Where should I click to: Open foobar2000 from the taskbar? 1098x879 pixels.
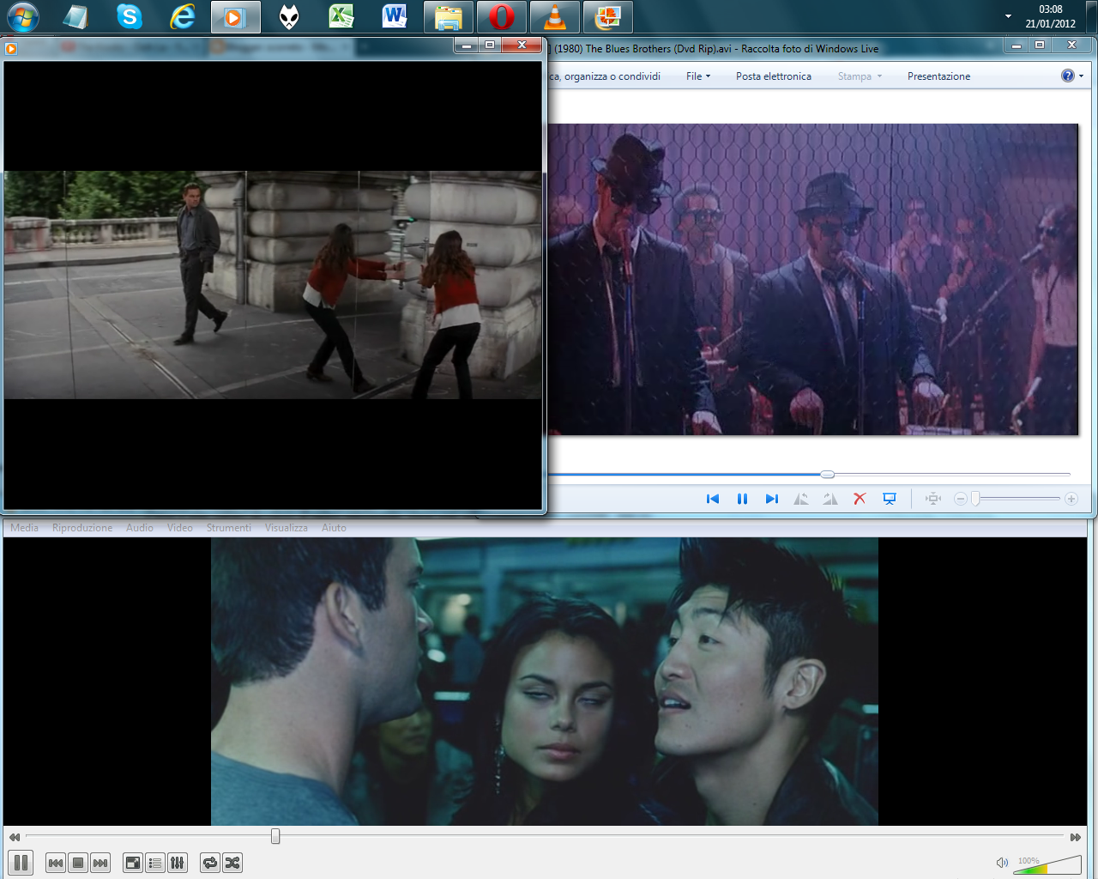click(x=289, y=17)
